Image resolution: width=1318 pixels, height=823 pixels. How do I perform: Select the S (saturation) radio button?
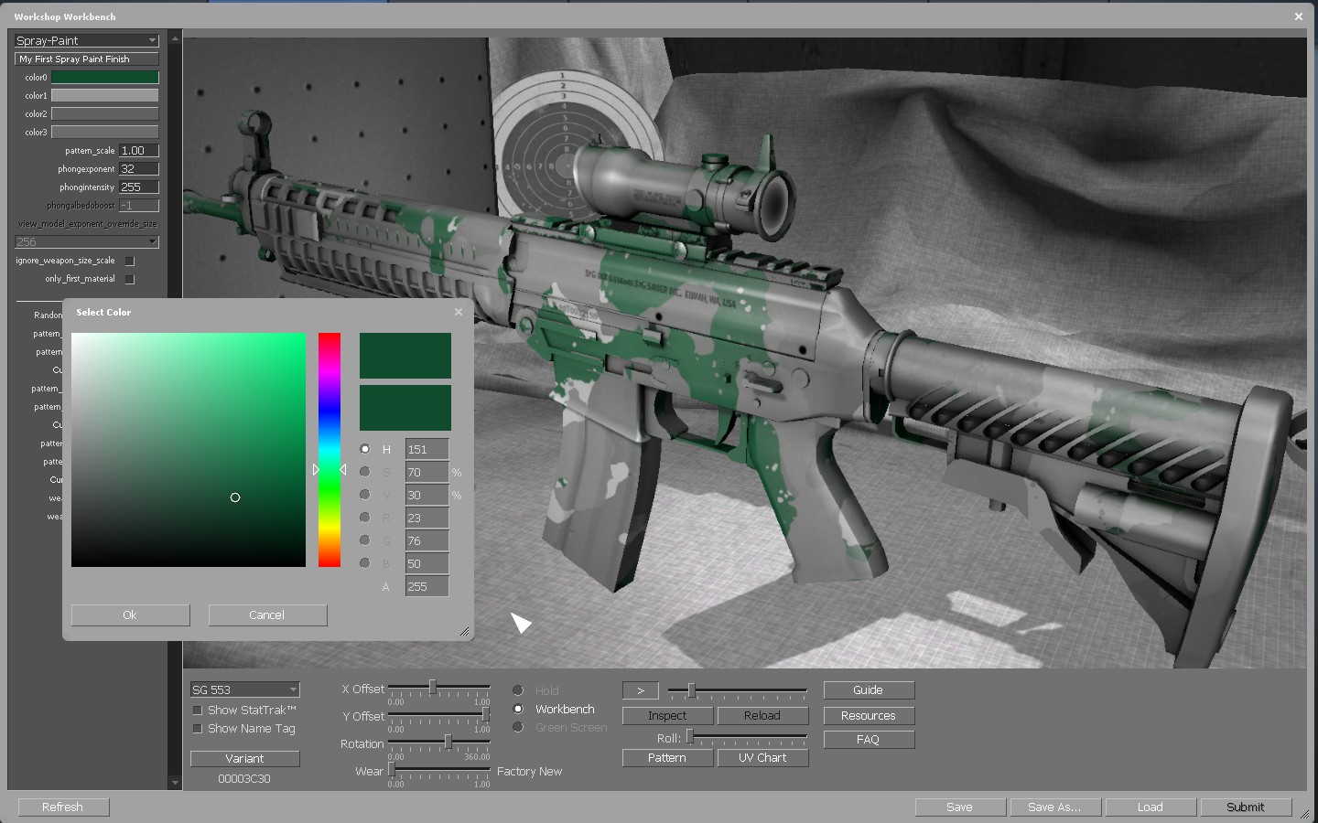click(x=365, y=472)
